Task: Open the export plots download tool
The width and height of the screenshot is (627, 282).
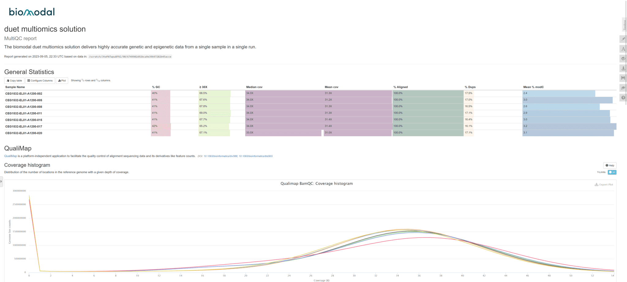Action: (x=623, y=68)
